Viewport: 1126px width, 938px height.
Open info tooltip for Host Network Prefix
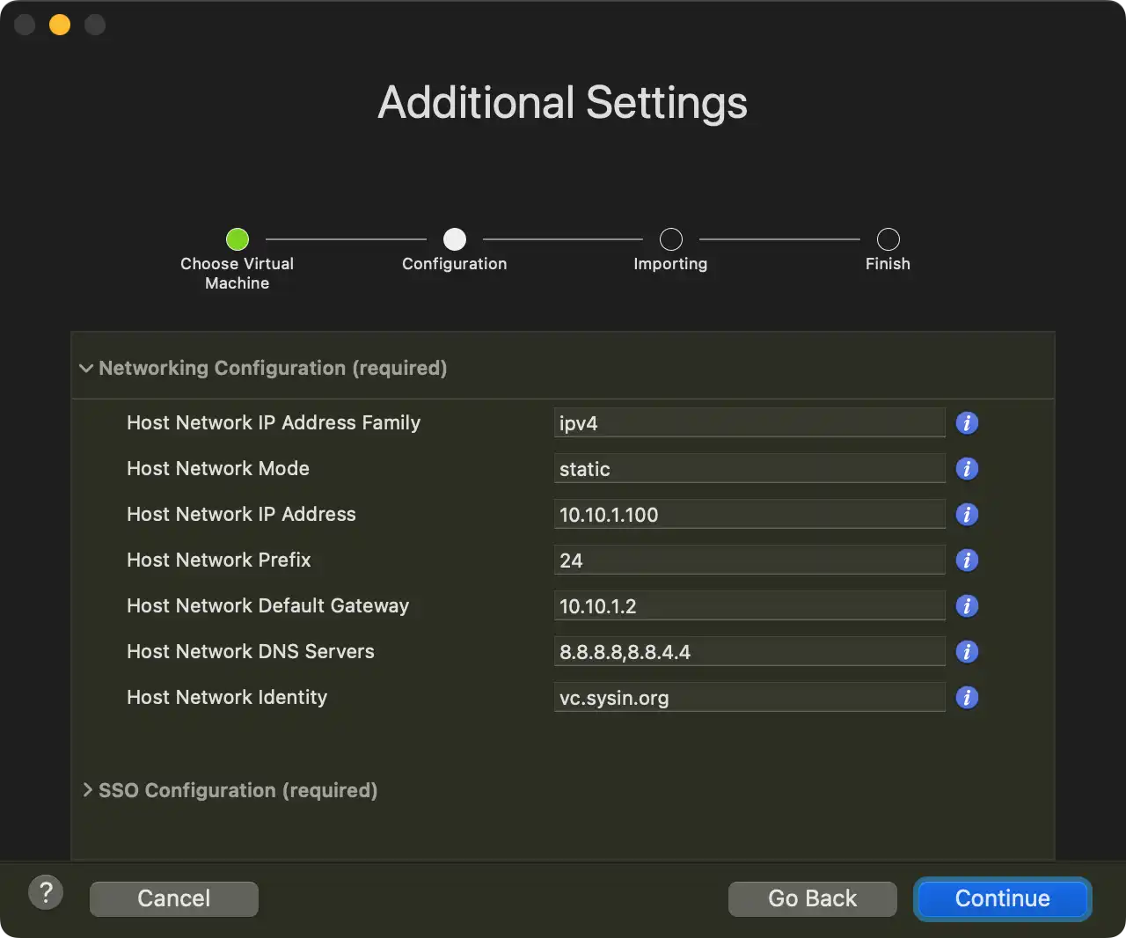[x=967, y=561]
